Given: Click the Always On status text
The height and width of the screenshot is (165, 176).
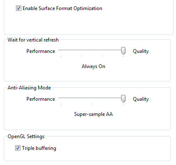Looking at the screenshot, I should (93, 66).
